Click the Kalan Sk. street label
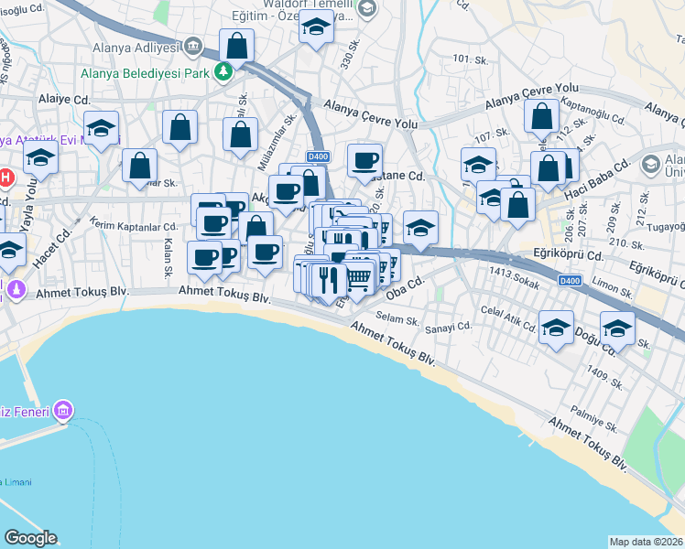The width and height of the screenshot is (685, 549). pos(168,258)
